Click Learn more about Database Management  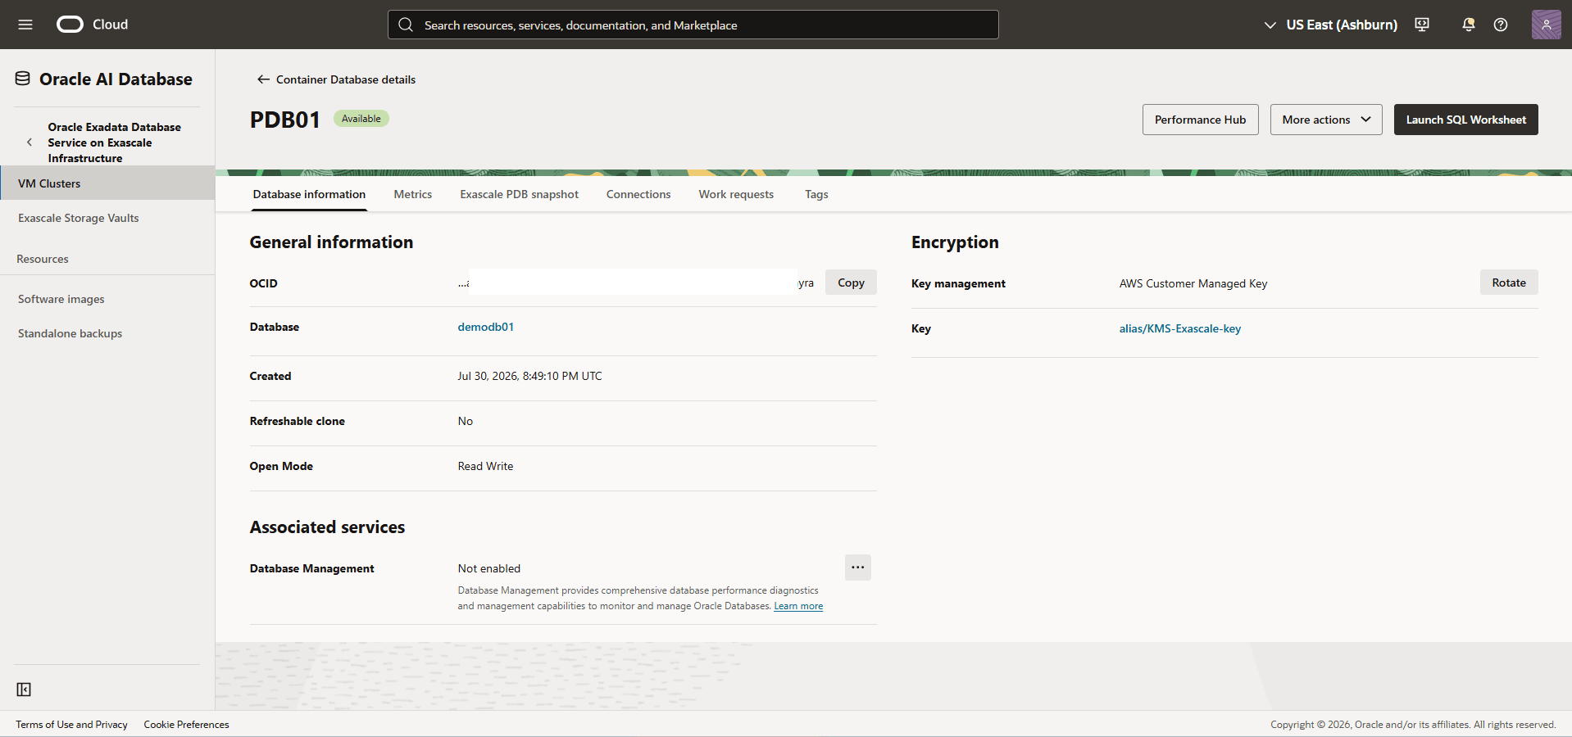798,606
